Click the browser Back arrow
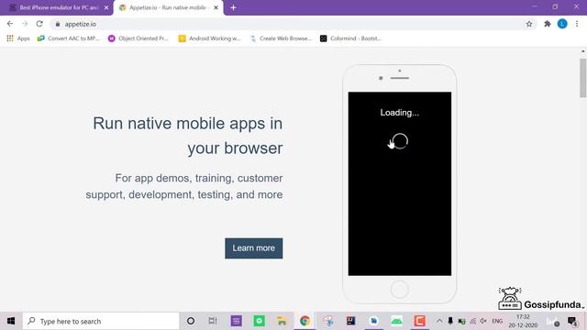587x330 pixels. coord(10,24)
